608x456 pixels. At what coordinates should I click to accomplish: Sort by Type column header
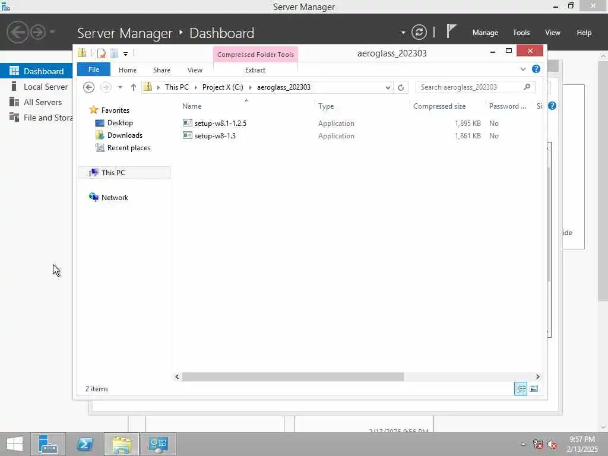click(326, 106)
